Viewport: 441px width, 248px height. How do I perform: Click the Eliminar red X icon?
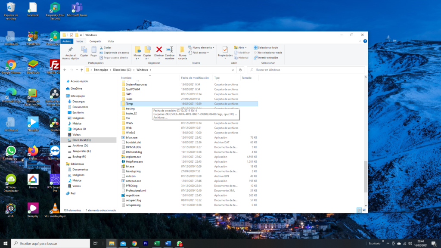click(159, 50)
